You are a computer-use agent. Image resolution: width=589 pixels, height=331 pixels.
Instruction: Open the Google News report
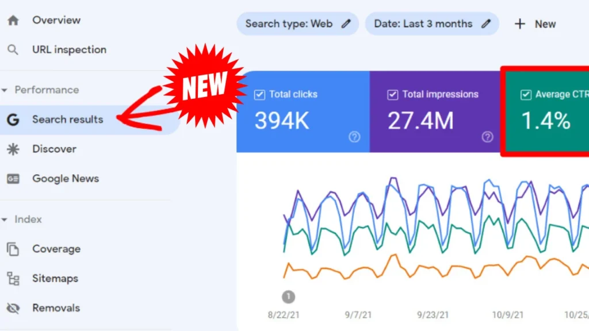[x=66, y=179]
